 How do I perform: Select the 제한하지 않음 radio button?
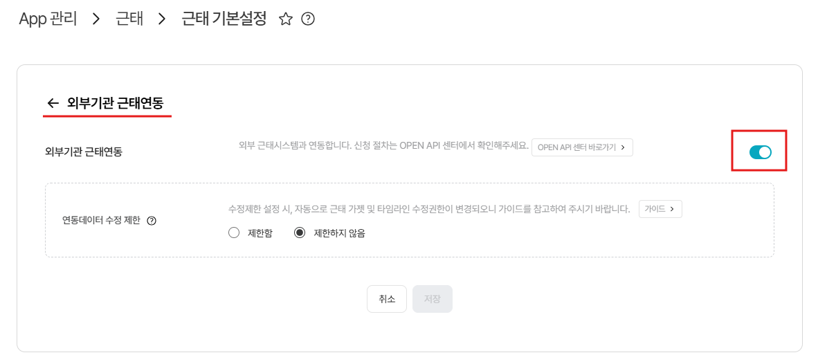click(x=300, y=233)
